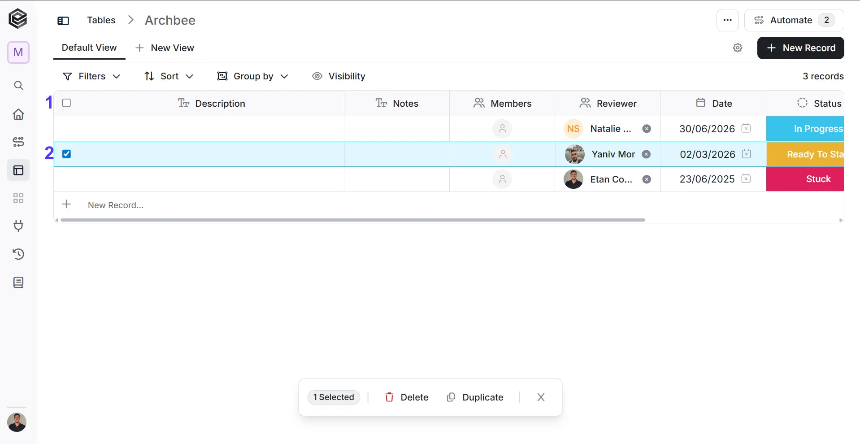Switch to the Default View tab
Screen dimensions: 860x444
[x=89, y=48]
